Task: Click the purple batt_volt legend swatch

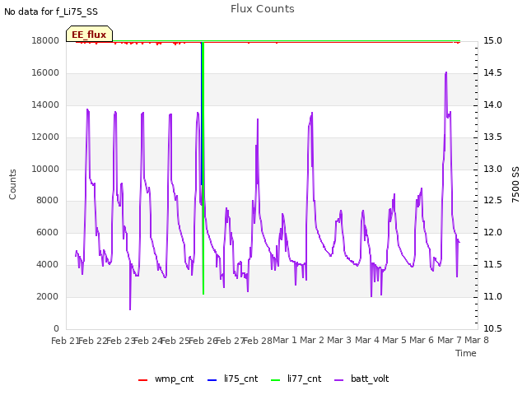Action: click(x=339, y=380)
